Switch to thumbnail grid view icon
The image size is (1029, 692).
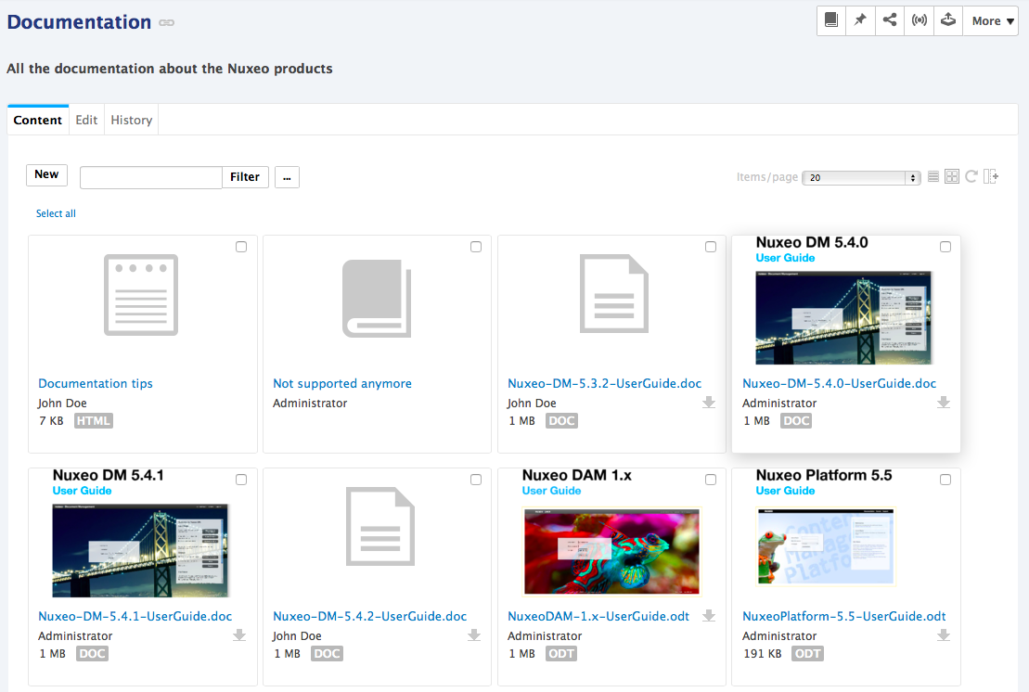click(952, 176)
